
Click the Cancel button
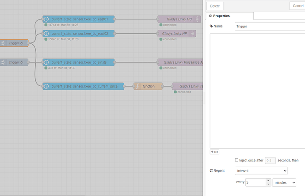pyautogui.click(x=297, y=6)
